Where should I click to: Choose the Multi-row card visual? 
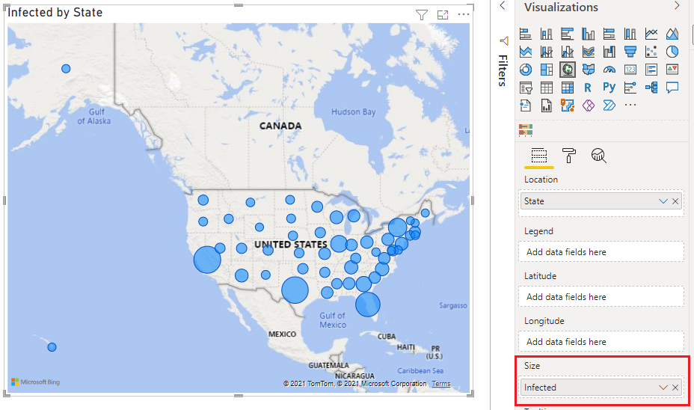651,70
